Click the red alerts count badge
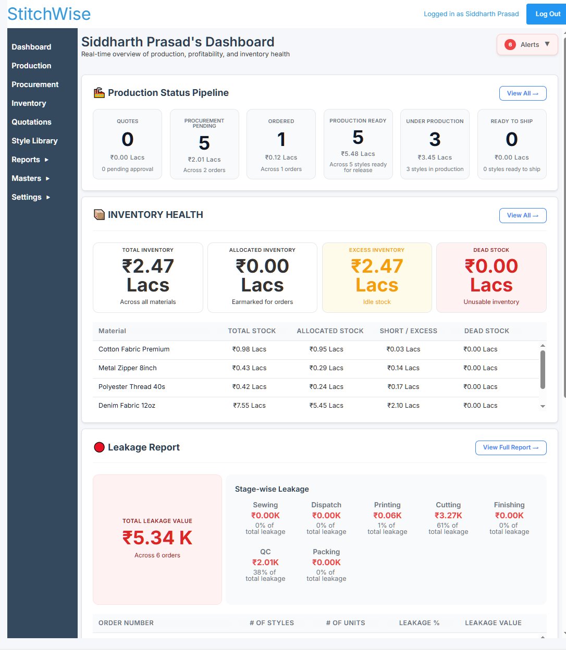Viewport: 566px width, 658px height. point(510,45)
